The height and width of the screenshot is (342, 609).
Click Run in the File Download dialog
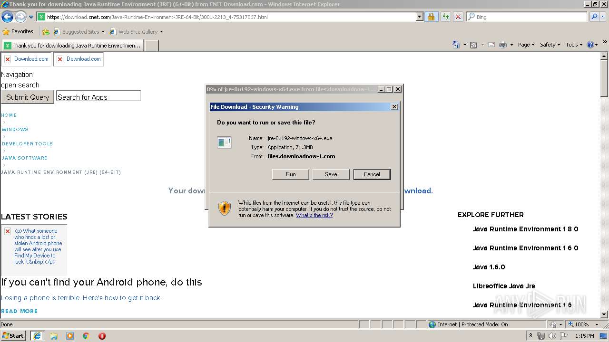point(291,174)
